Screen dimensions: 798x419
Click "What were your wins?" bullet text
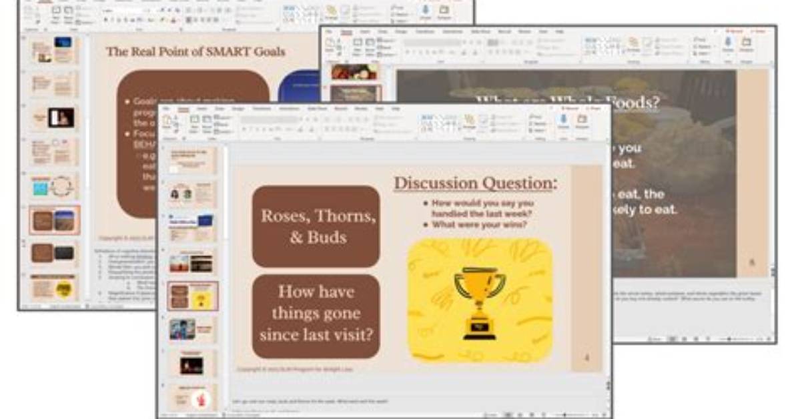coord(480,225)
